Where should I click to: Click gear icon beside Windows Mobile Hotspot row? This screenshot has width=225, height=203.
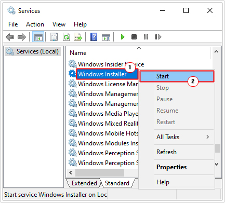pyautogui.click(x=73, y=133)
